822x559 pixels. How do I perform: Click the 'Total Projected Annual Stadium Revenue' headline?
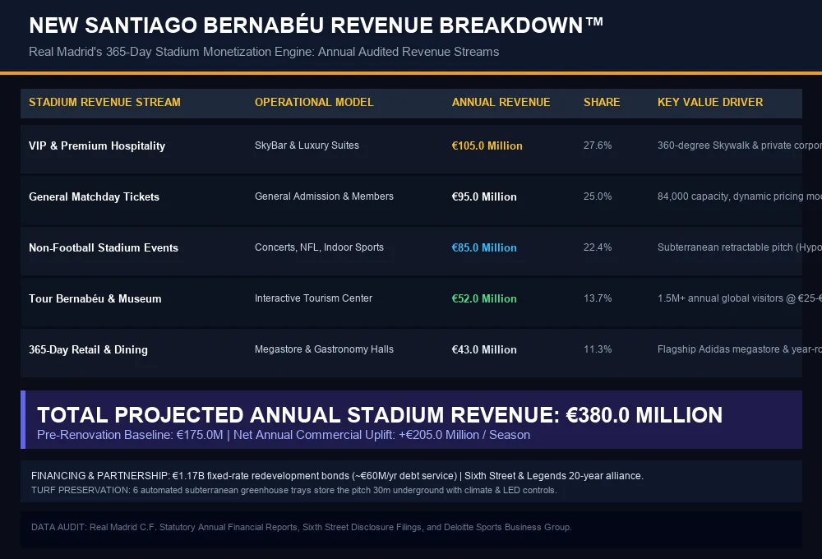coord(380,415)
